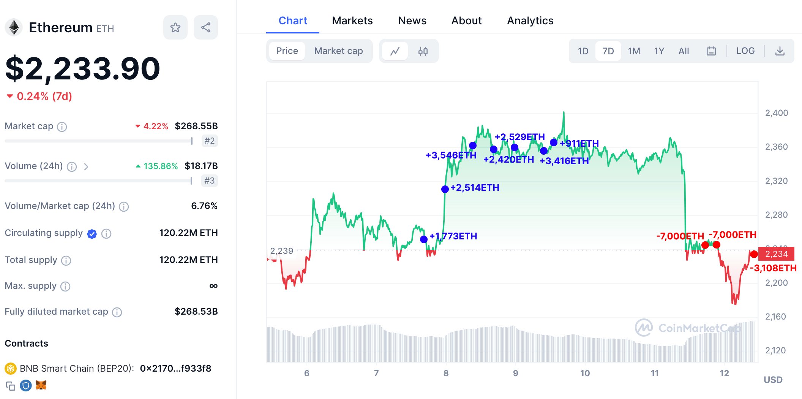
Task: Set chart range to 1Y
Action: 659,51
